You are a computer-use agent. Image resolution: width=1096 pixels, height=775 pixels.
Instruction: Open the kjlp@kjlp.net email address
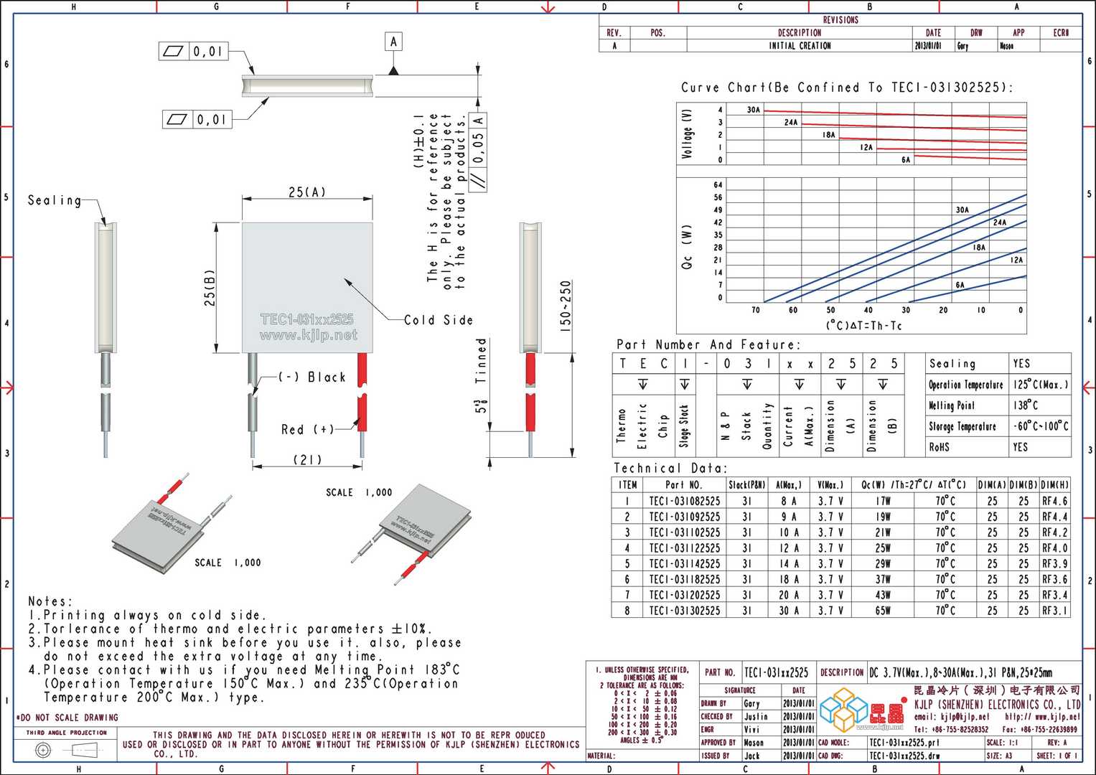(x=951, y=717)
